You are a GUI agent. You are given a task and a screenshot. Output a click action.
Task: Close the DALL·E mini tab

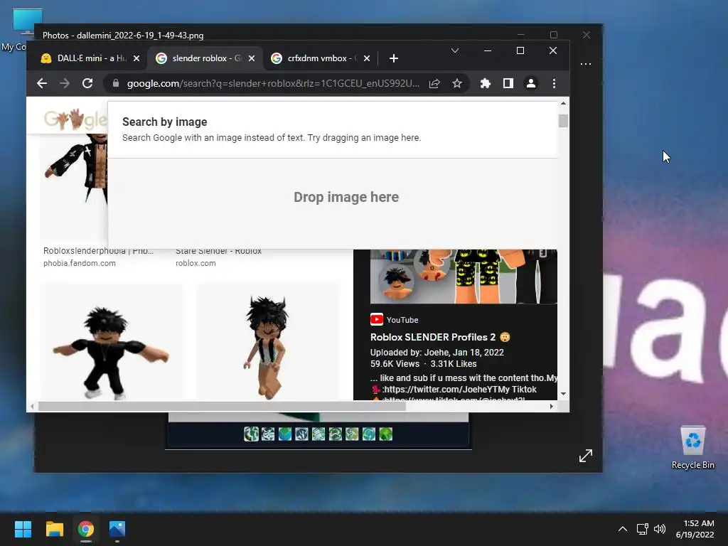[x=136, y=58]
